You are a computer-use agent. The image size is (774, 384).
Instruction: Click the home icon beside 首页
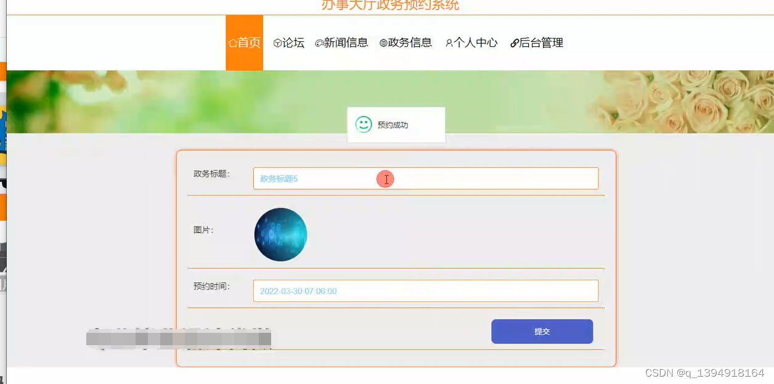232,42
